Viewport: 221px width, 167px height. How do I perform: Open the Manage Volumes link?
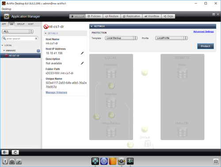[57, 92]
